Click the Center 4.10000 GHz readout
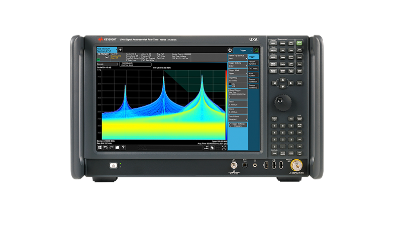 tap(106, 141)
